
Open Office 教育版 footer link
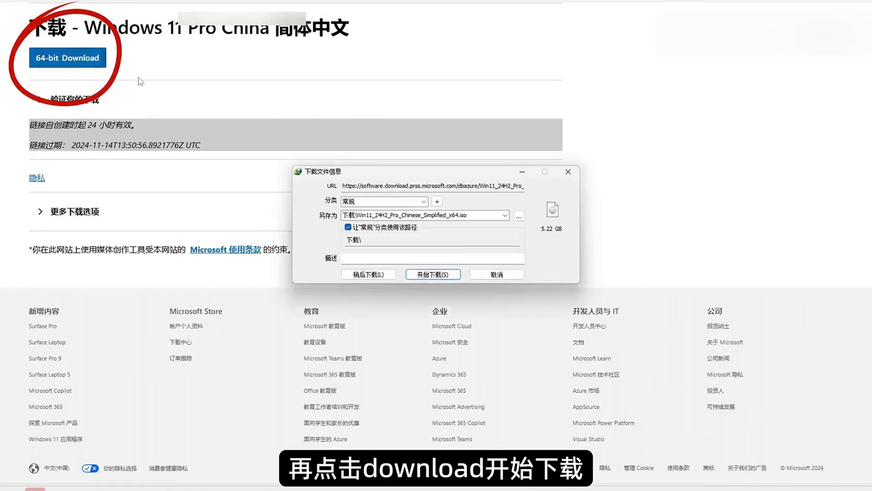pos(320,391)
